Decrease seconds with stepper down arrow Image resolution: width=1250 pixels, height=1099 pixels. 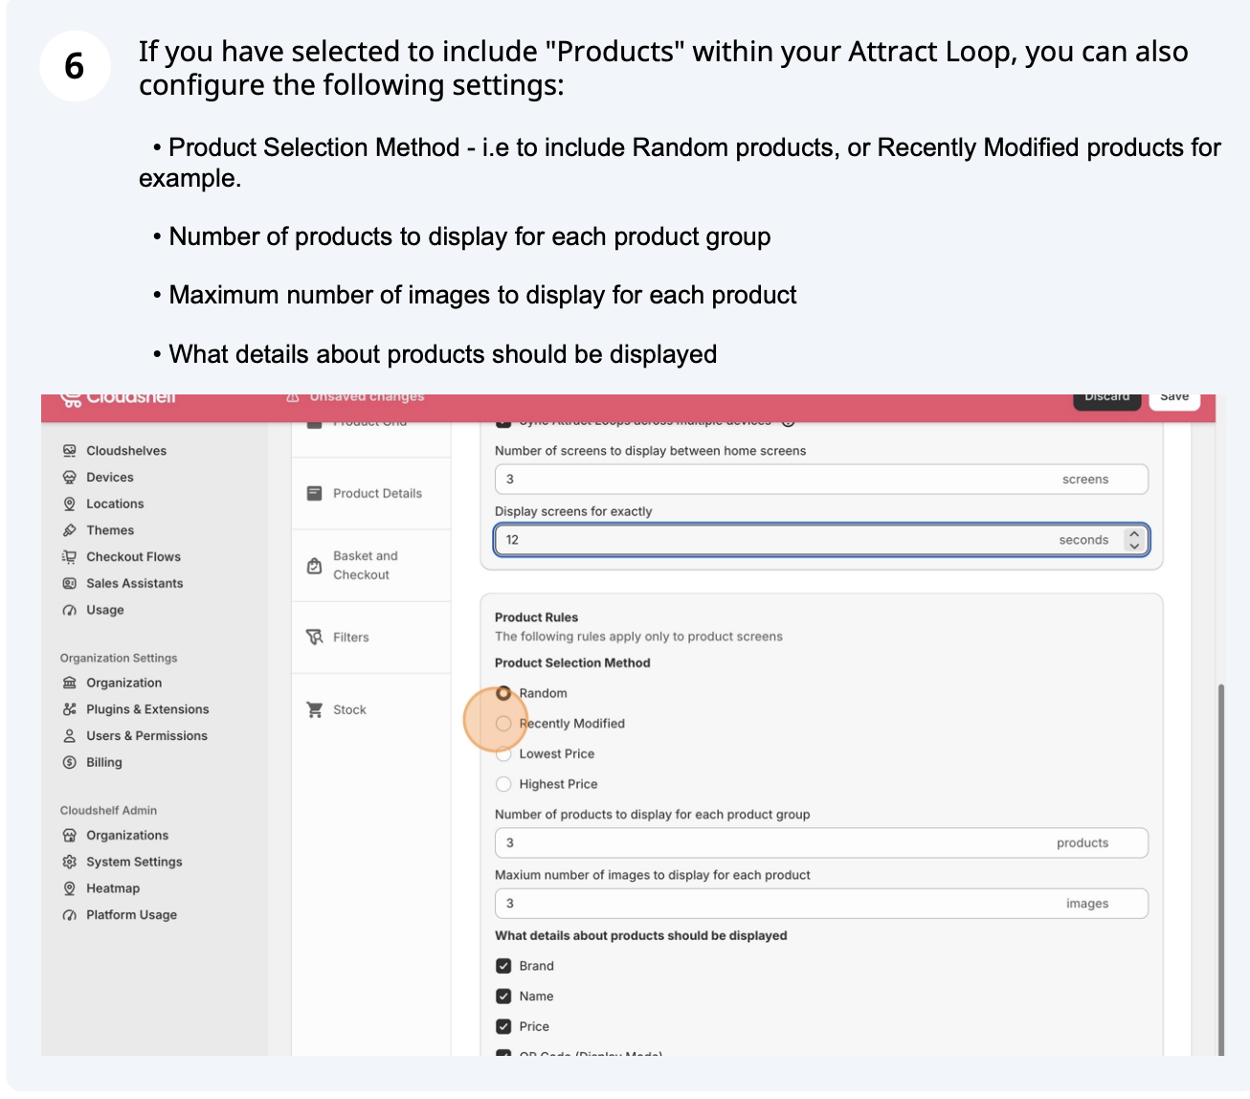(x=1134, y=546)
